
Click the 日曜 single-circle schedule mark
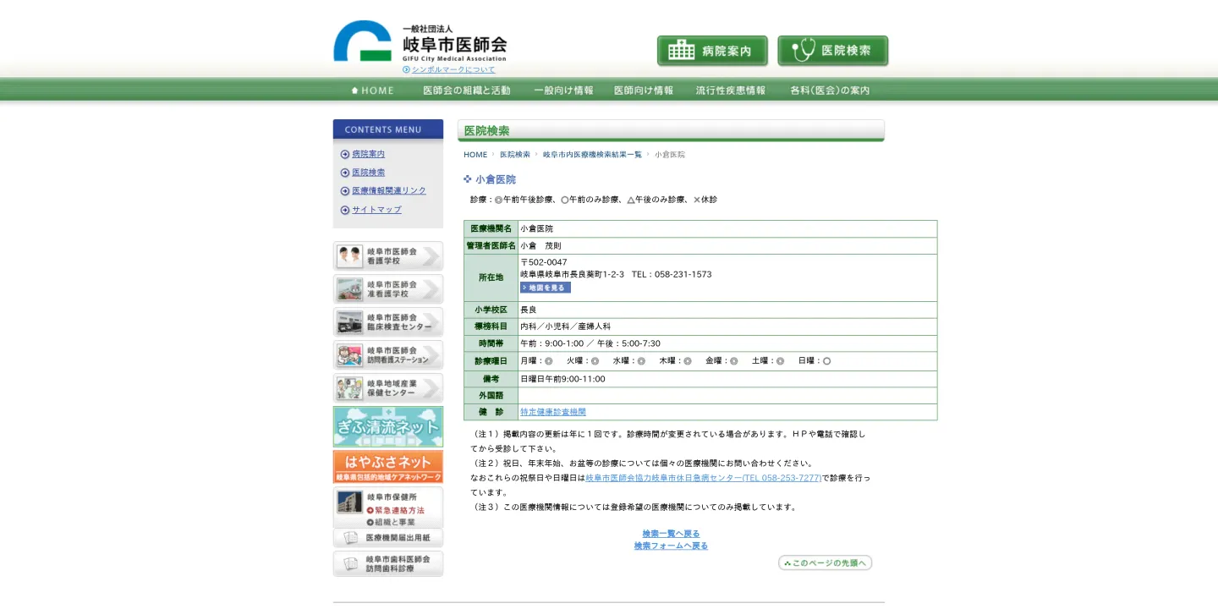click(x=826, y=361)
